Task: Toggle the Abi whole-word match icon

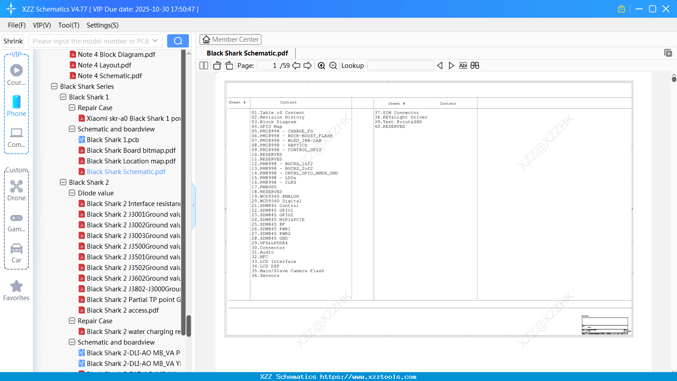Action: click(x=463, y=66)
